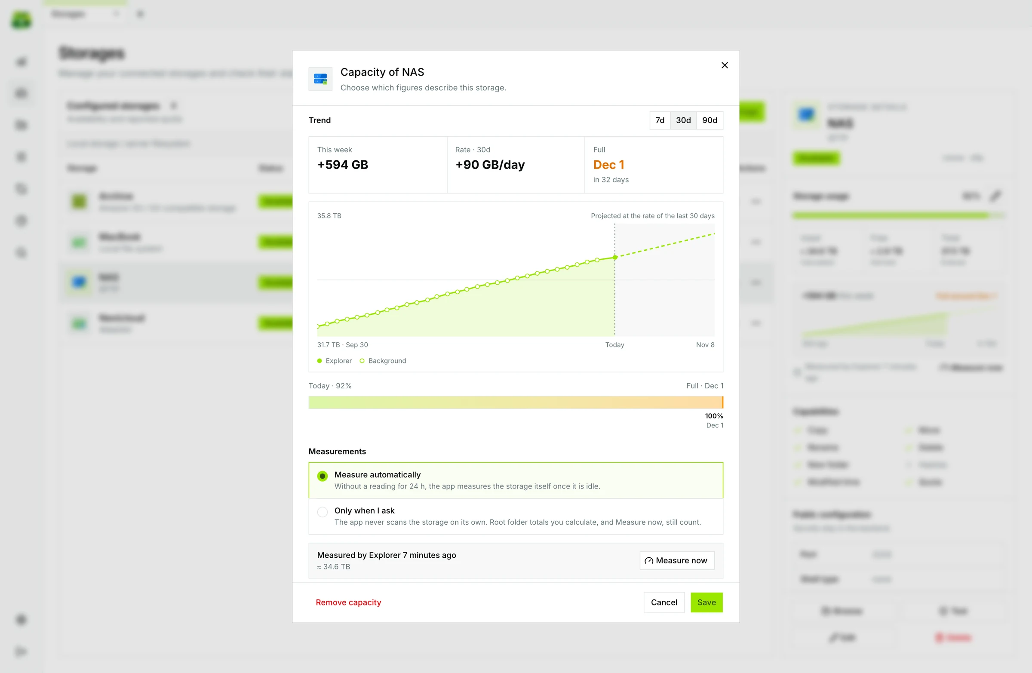Click Remove capacity link
Screen dimensions: 1032x673
click(x=348, y=602)
